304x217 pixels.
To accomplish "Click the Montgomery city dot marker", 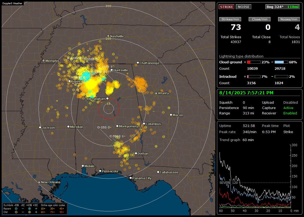I will click(x=117, y=126).
